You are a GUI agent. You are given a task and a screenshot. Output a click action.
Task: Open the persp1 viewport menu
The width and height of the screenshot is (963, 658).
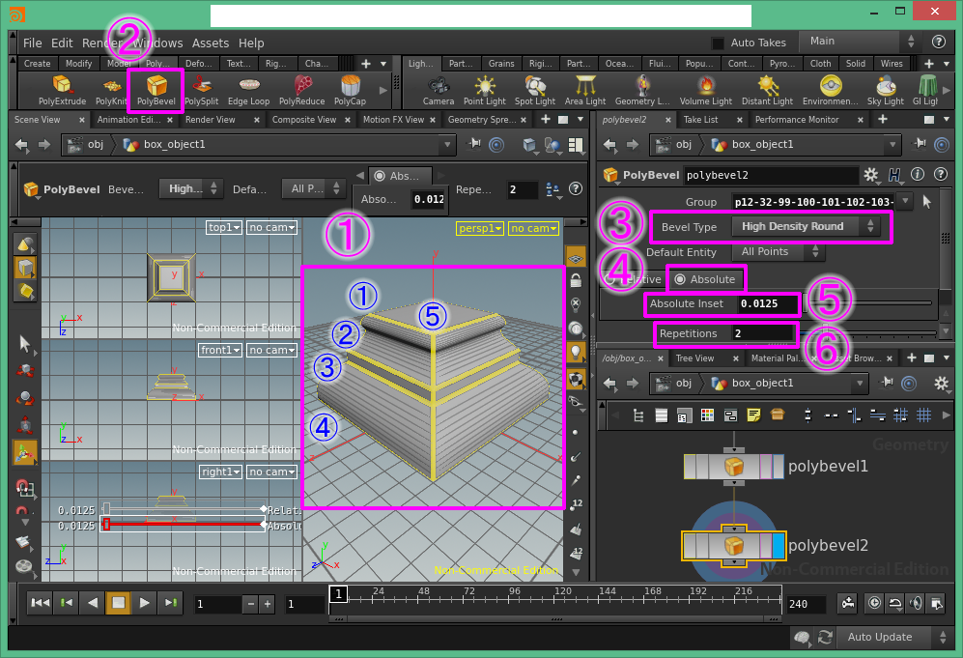tap(480, 228)
